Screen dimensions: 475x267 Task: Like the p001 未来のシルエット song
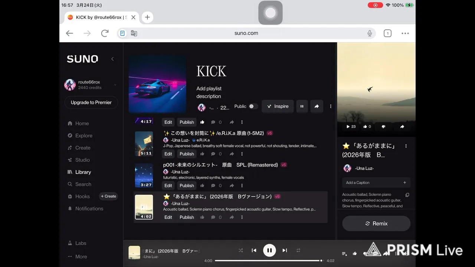[202, 185]
